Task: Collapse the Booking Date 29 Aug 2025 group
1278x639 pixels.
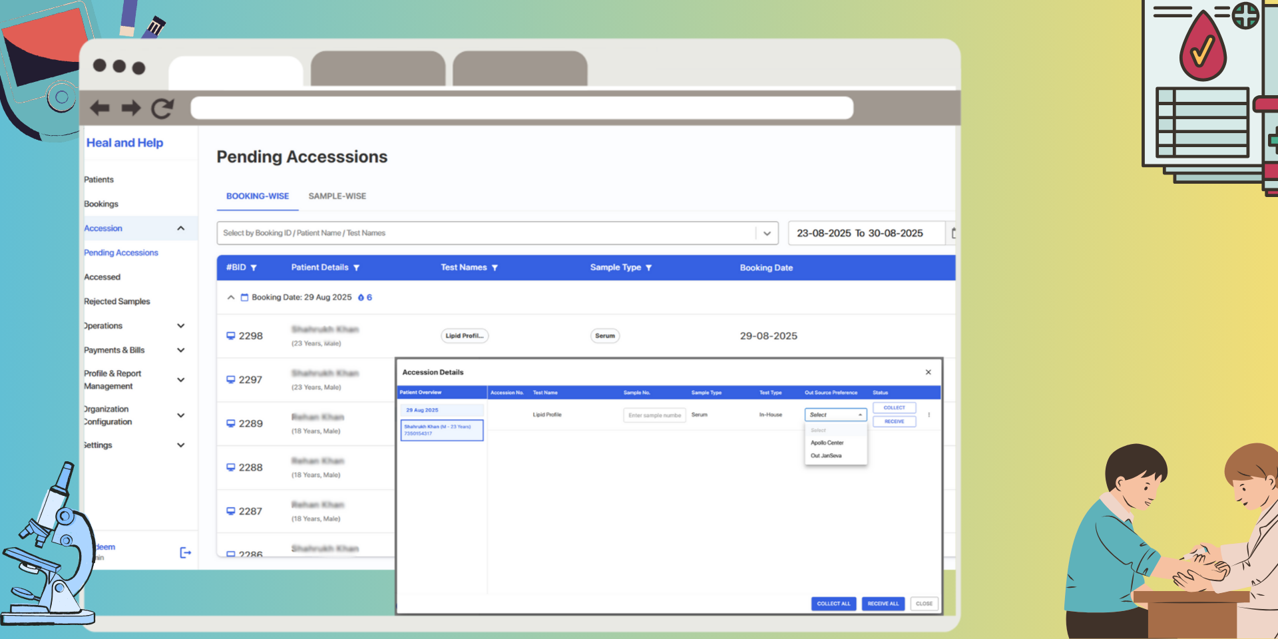Action: pos(231,298)
